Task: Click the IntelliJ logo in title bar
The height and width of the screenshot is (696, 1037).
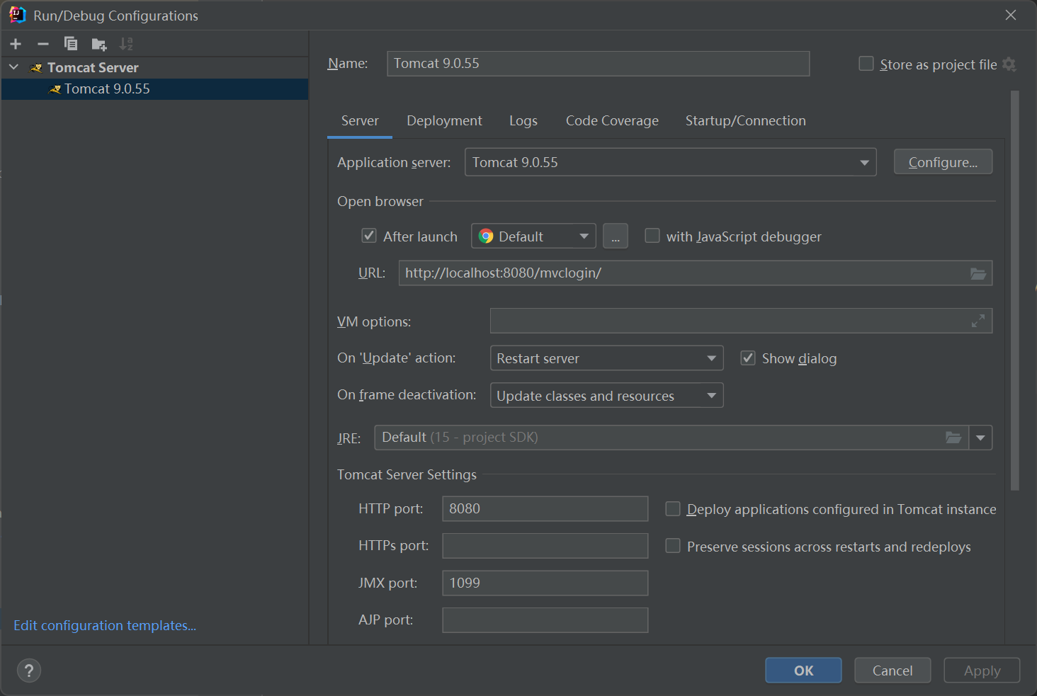Action: (18, 15)
